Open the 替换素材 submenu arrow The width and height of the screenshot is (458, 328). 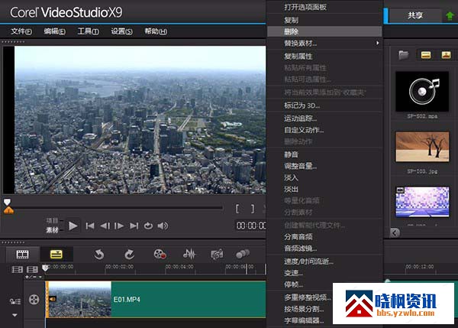377,43
